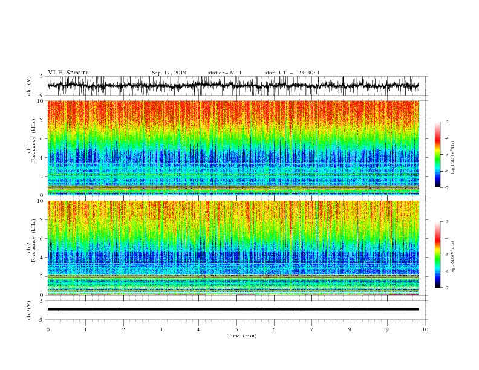Screen dimensions: 479x370
Task: Click the "-7" label on ch.1 color scale
Action: (x=446, y=187)
